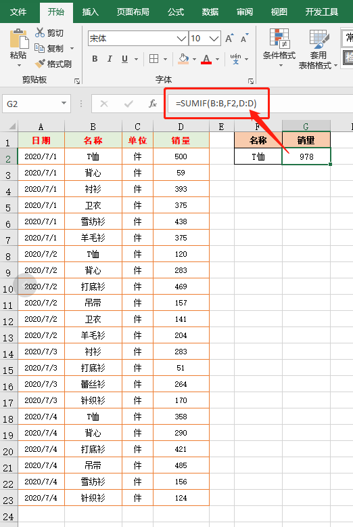The height and width of the screenshot is (527, 353).
Task: Toggle Underline formatting
Action: click(x=125, y=59)
